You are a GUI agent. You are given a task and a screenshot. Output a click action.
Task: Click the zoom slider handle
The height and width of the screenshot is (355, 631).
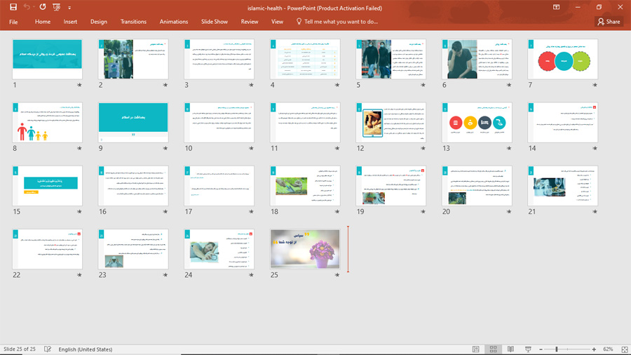point(557,349)
